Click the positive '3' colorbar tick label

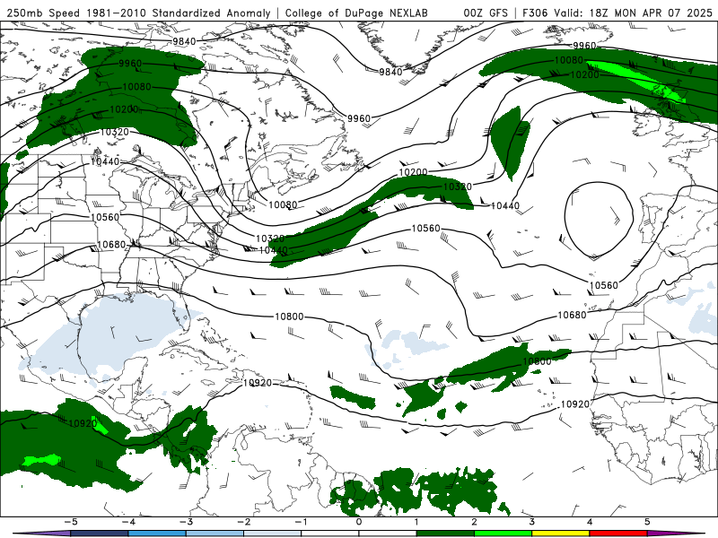(532, 522)
